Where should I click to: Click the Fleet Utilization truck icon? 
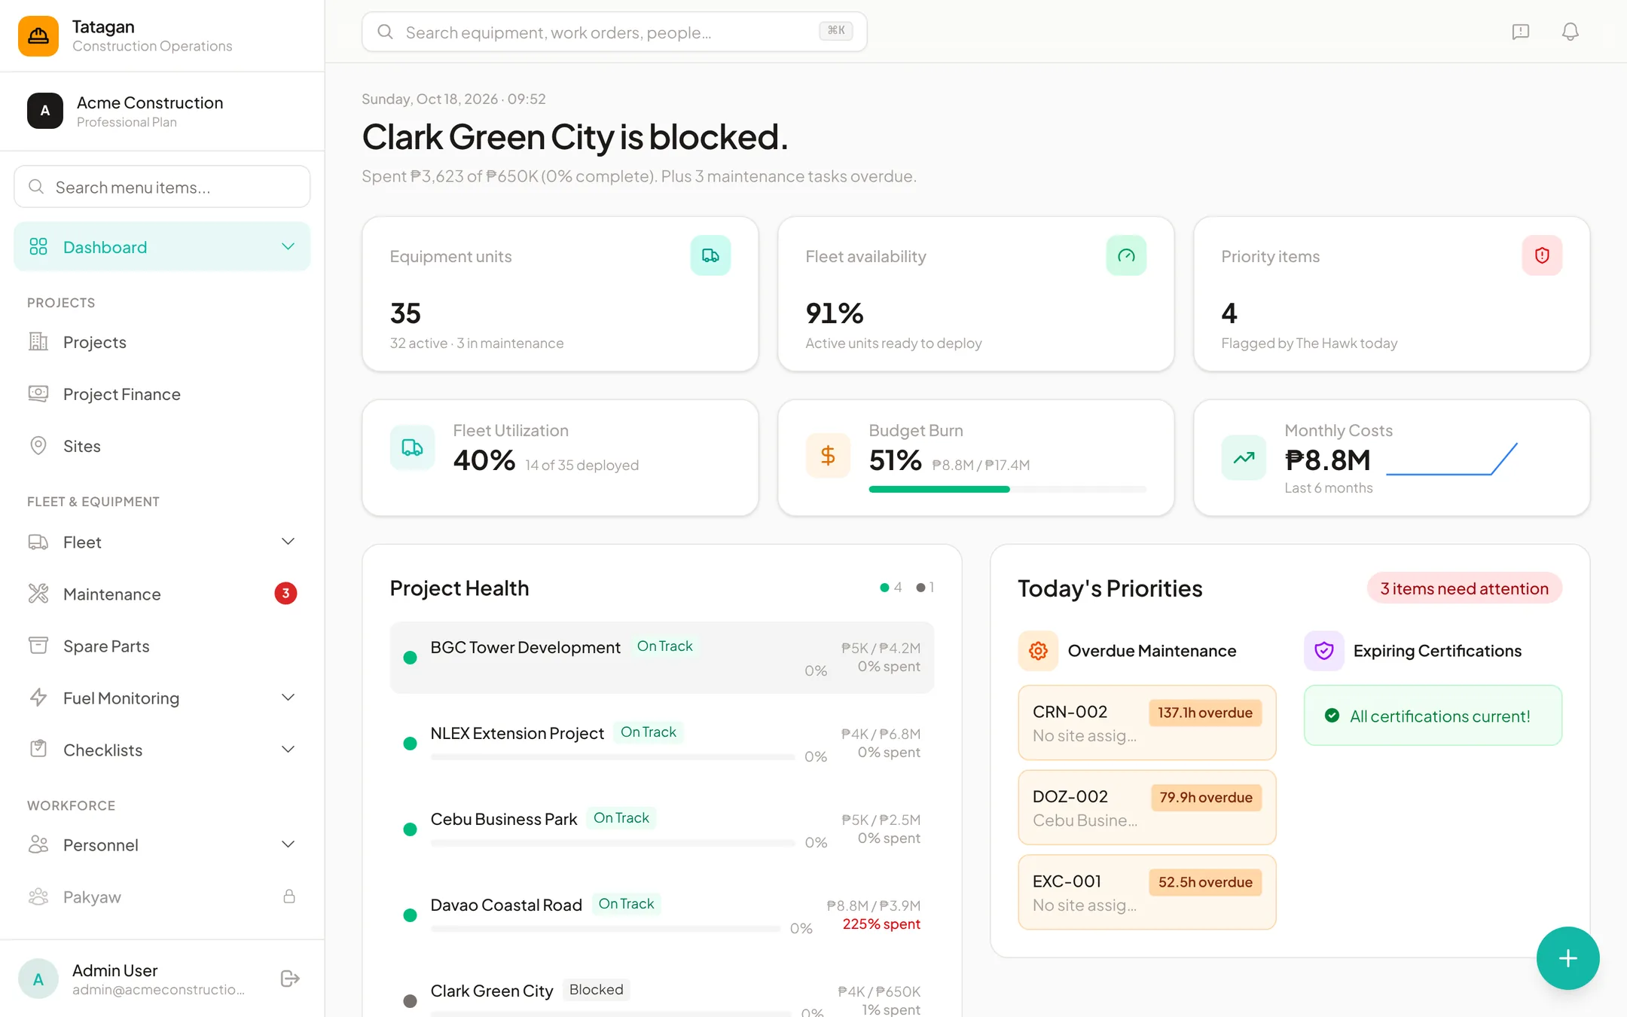pos(412,448)
